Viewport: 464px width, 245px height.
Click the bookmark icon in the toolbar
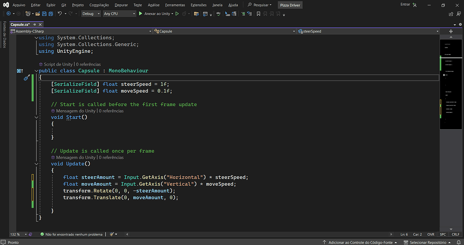[258, 14]
